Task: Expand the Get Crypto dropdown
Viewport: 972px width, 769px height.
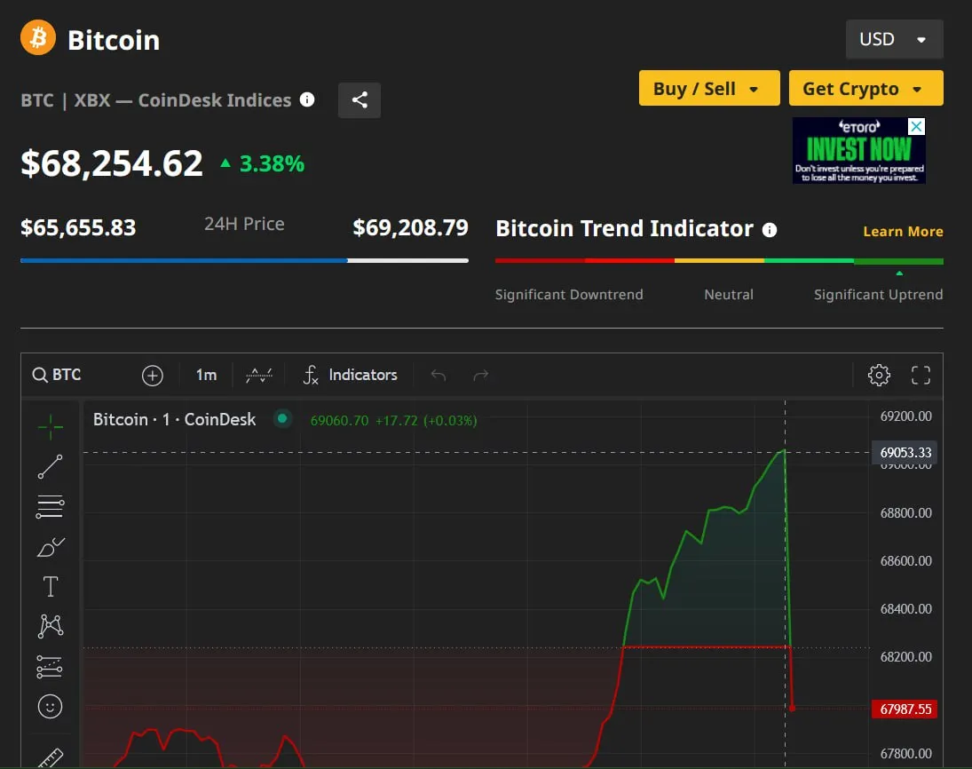Action: 865,88
